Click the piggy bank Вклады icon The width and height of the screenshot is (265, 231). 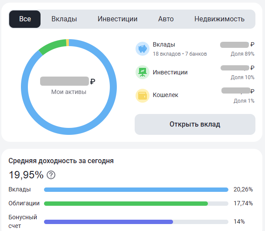(143, 49)
